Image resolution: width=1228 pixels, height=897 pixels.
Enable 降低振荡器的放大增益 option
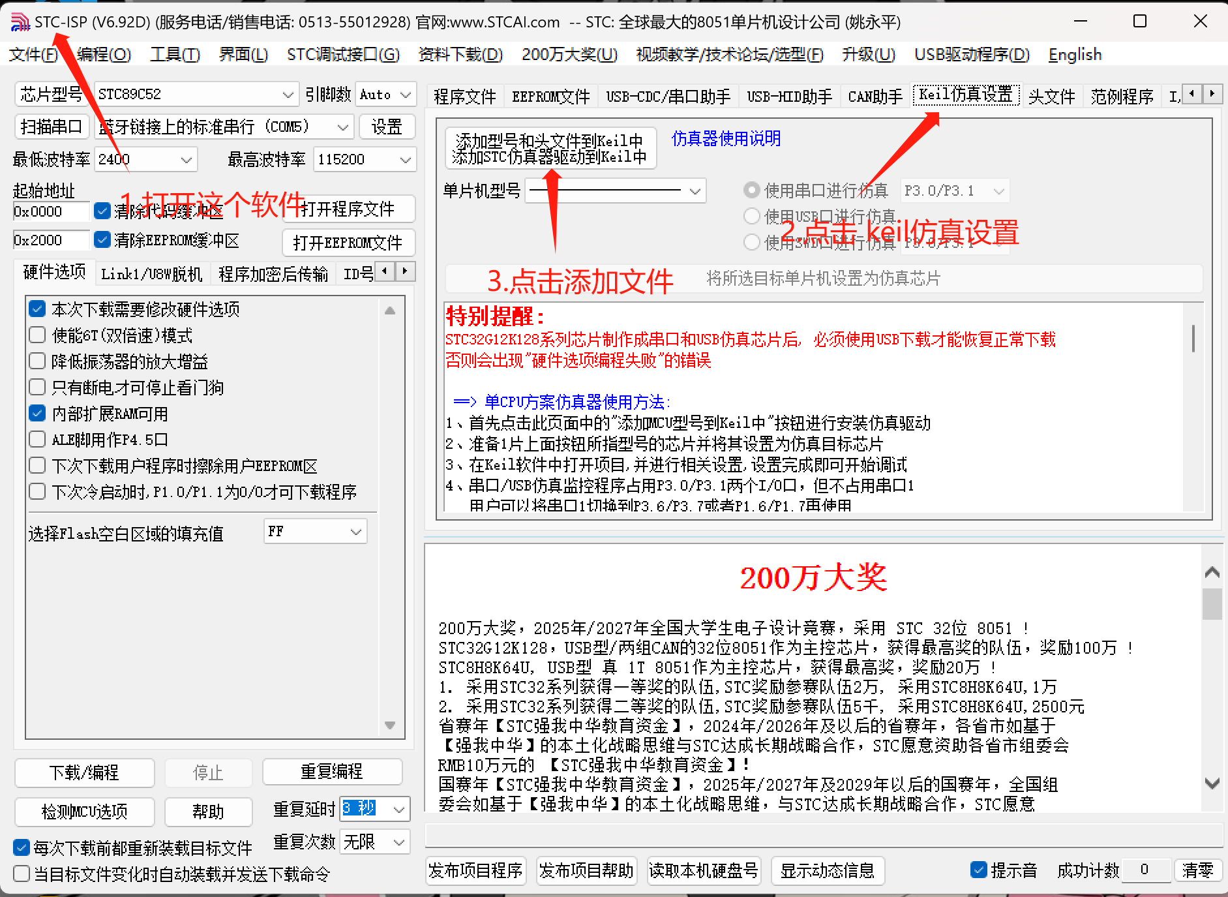(37, 361)
